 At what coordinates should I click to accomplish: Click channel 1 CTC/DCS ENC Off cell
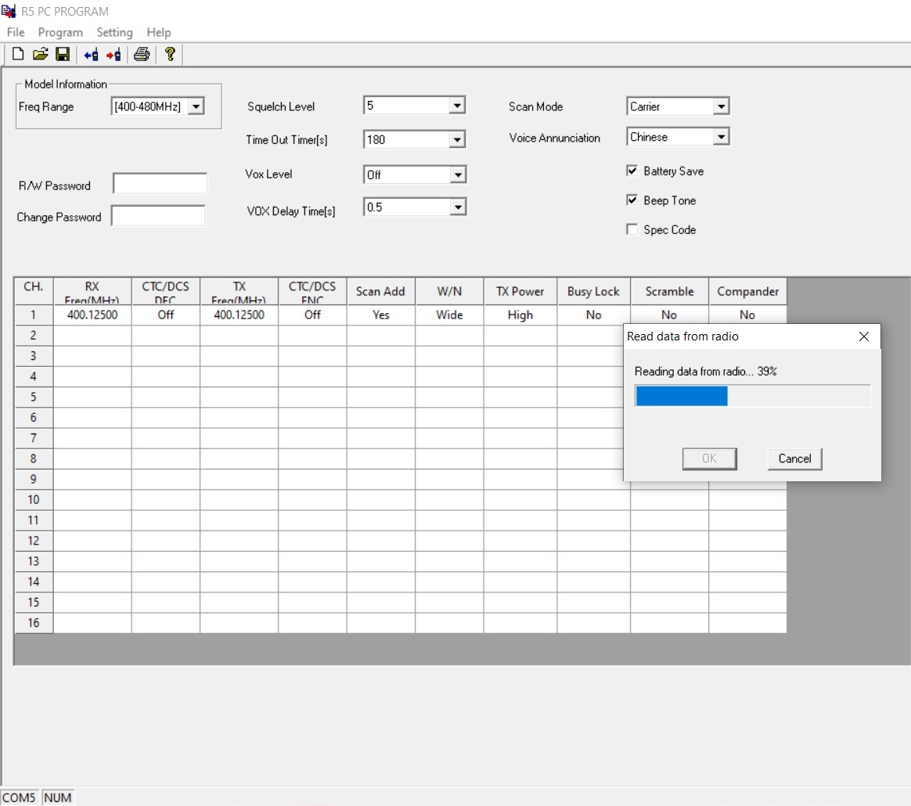point(312,315)
